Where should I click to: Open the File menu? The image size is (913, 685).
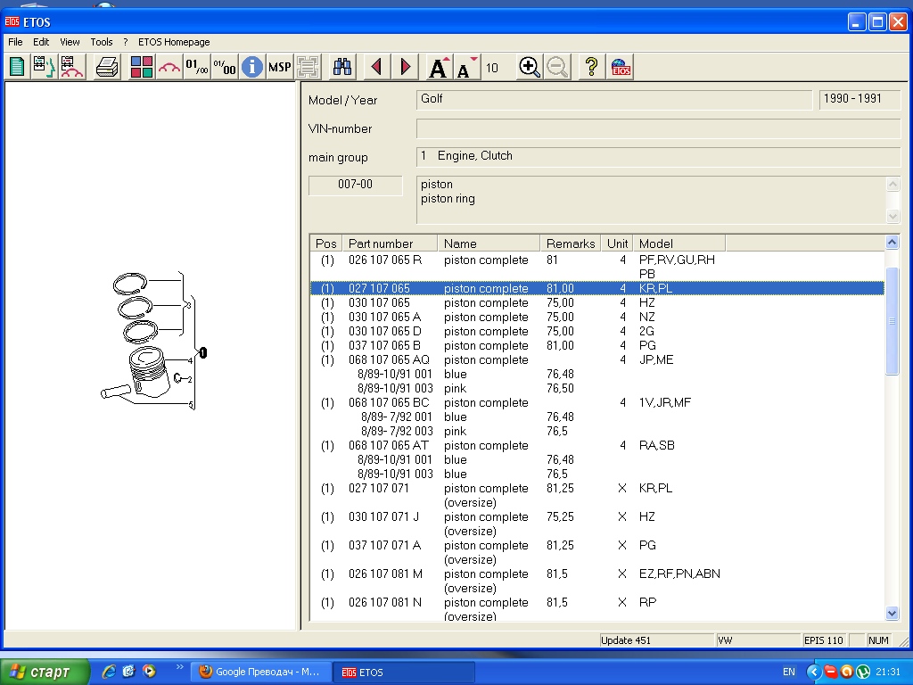click(x=15, y=42)
